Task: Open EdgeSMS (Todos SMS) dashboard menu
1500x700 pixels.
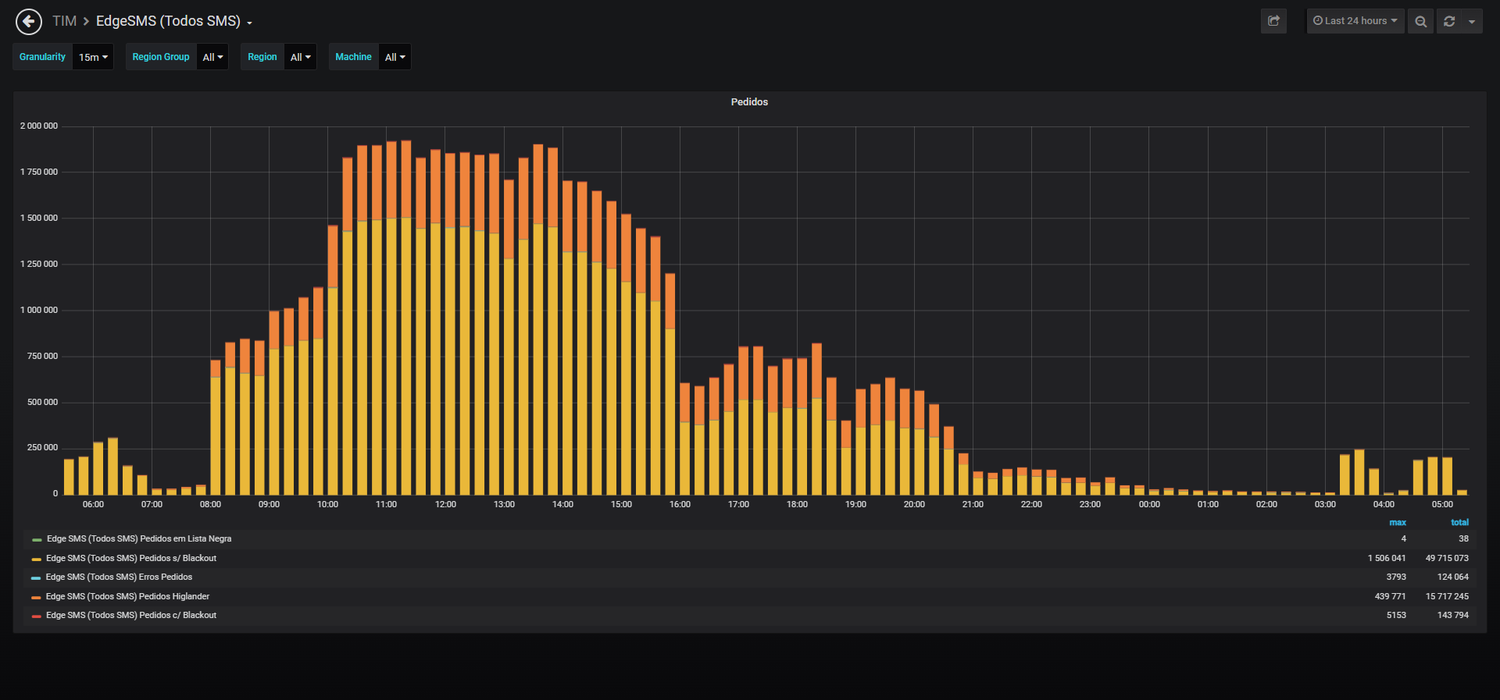Action: coord(174,21)
